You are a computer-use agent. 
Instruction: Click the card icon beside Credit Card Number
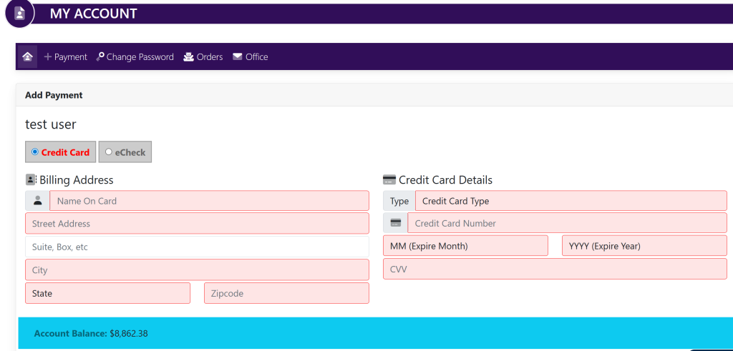(395, 223)
